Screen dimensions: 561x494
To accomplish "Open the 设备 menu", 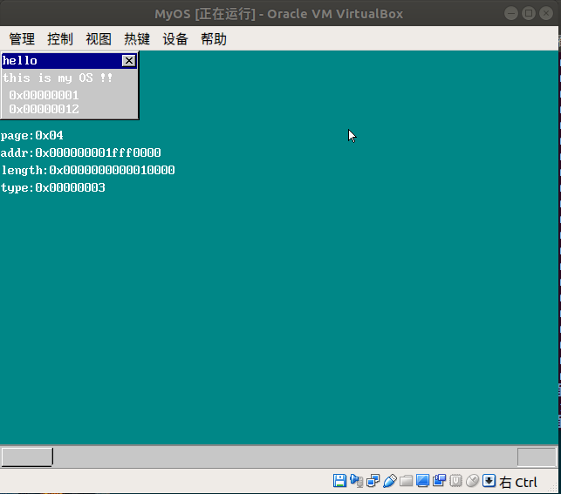I will coord(175,39).
